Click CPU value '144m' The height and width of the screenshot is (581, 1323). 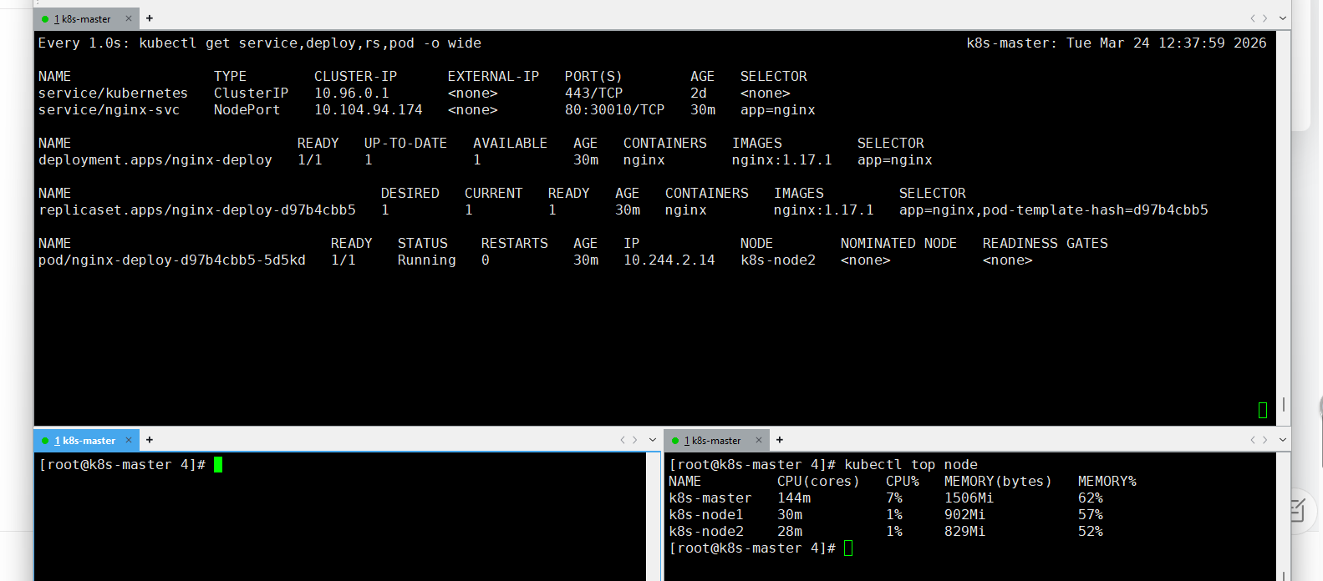pyautogui.click(x=794, y=498)
